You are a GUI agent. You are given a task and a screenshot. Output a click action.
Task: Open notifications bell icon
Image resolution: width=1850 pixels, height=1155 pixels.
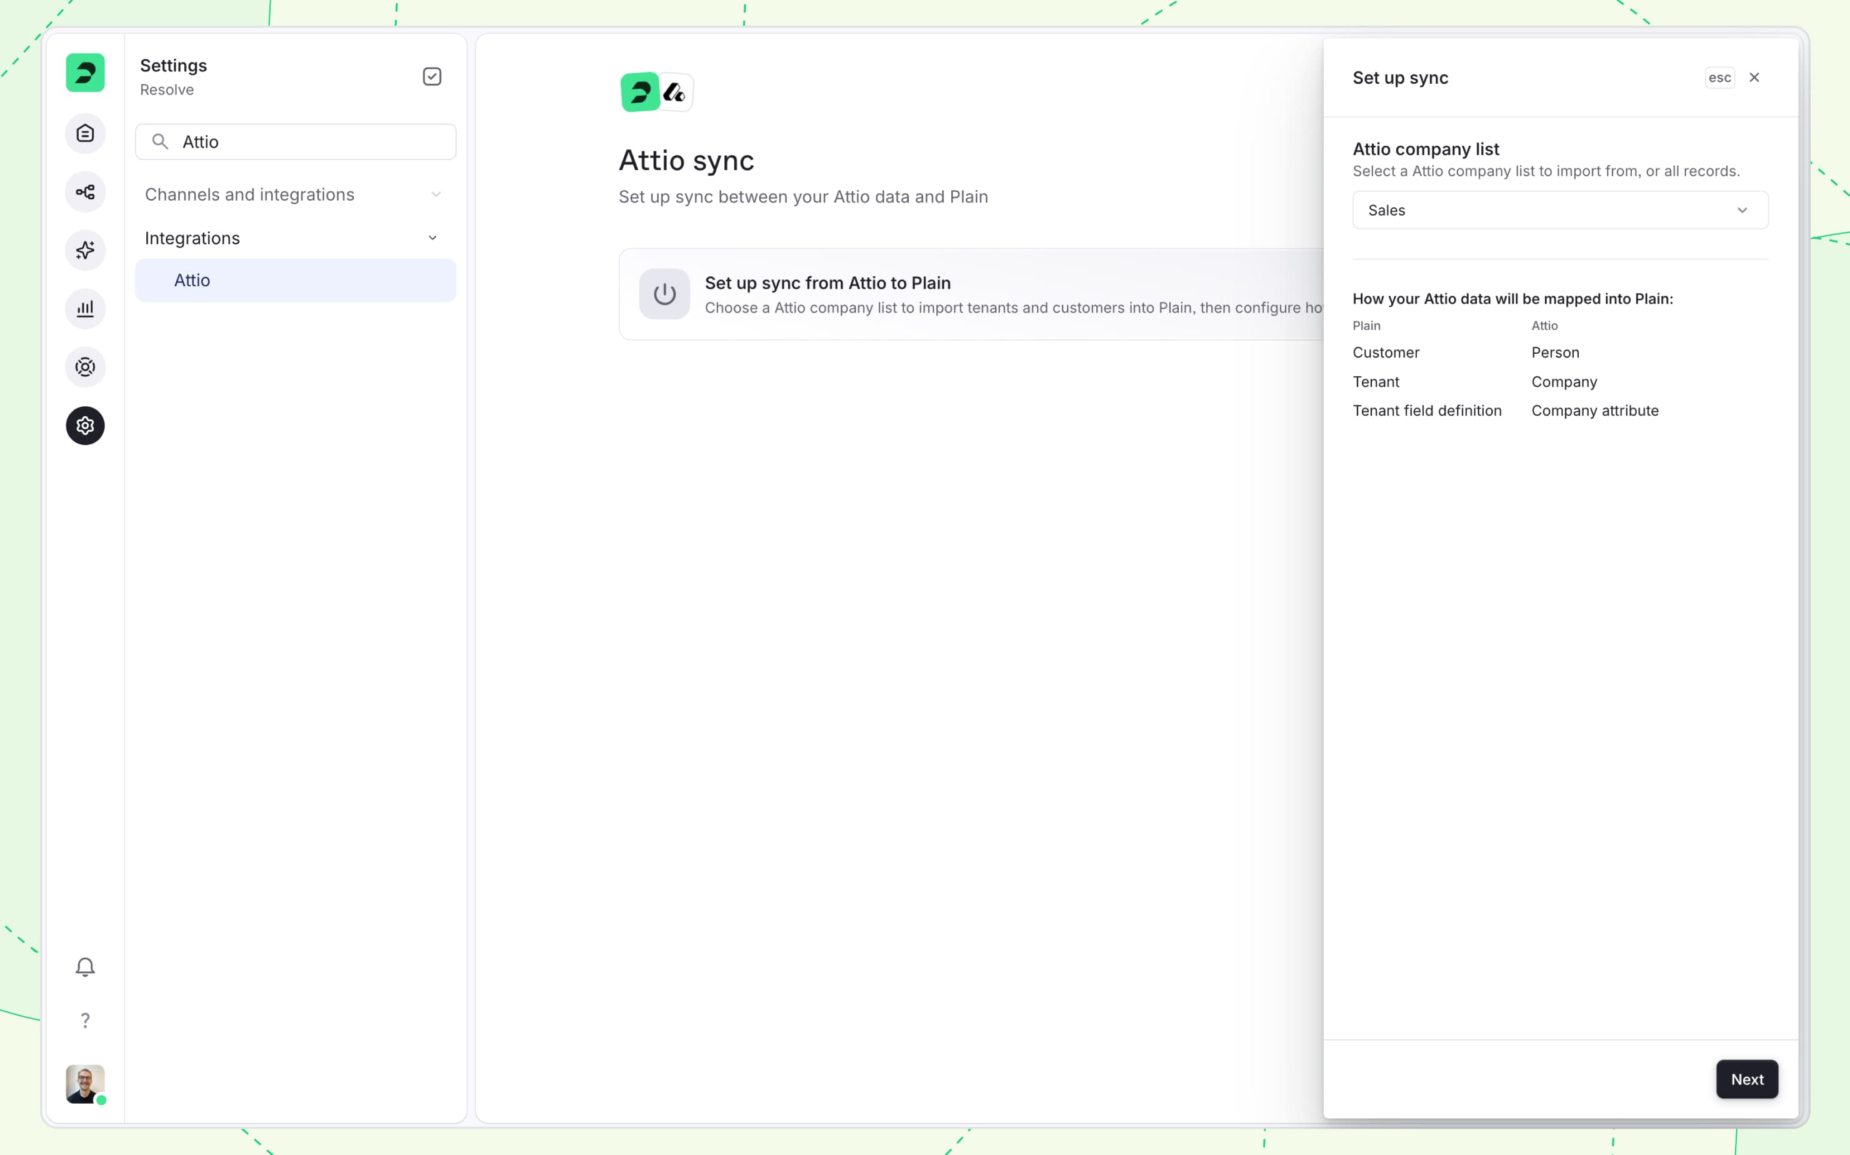point(85,966)
